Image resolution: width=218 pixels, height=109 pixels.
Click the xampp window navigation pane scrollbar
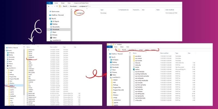[x=24, y=72]
